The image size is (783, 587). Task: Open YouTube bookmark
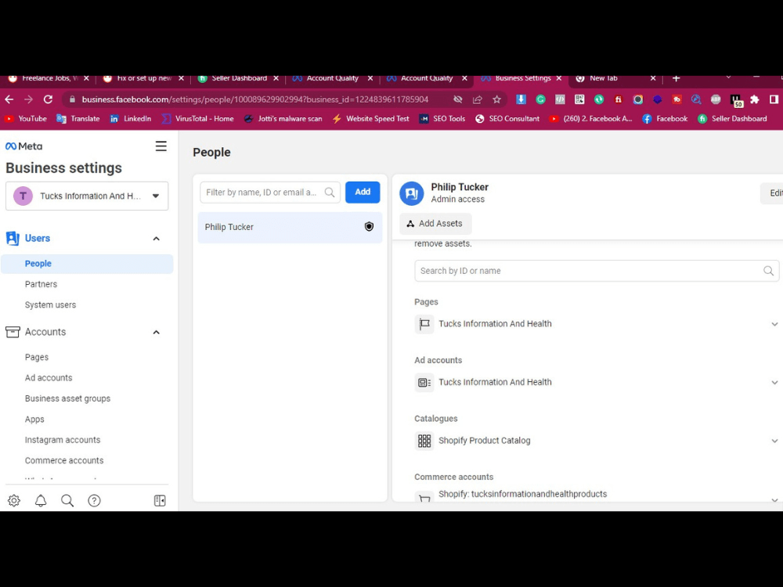click(26, 119)
